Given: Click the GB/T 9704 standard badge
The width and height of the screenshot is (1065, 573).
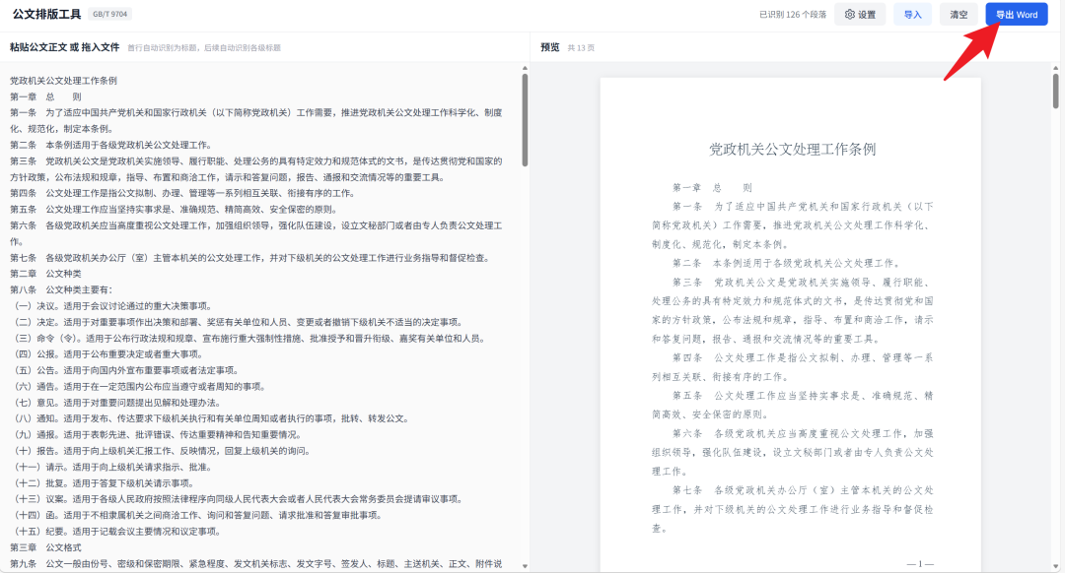Looking at the screenshot, I should point(108,14).
